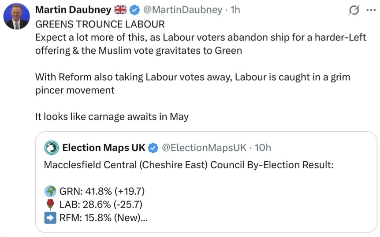Open the three-dot more options menu
380x237 pixels.
coord(371,11)
